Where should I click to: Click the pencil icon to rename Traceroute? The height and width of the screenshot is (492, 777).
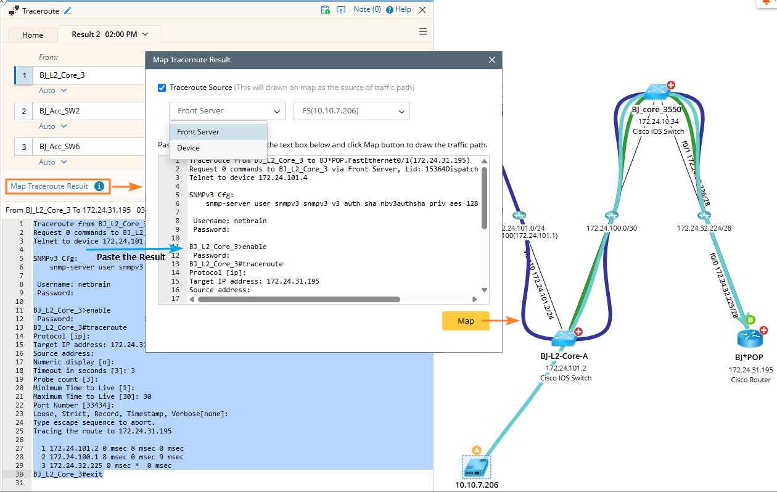[68, 10]
